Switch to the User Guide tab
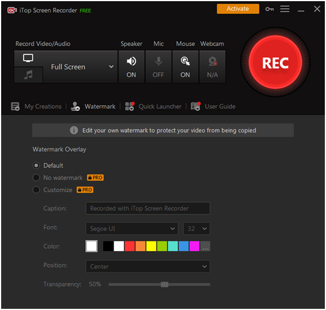Viewport: 326px width, 310px height. (220, 106)
